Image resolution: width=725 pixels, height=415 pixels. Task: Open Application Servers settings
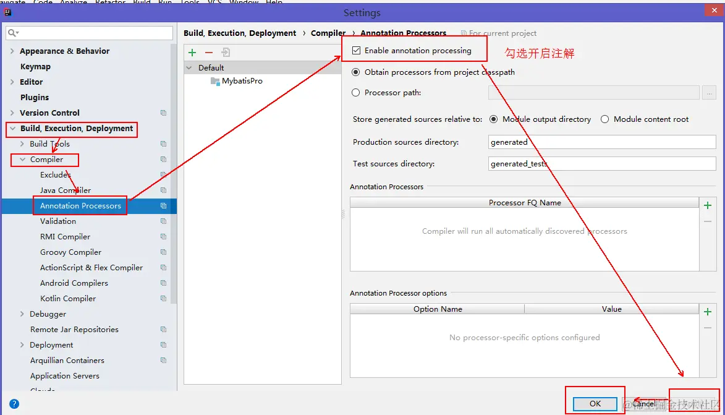[x=65, y=375]
